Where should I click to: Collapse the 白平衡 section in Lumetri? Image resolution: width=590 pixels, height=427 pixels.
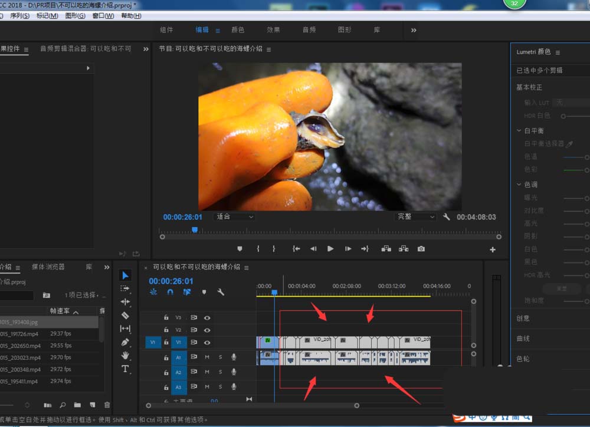(x=519, y=131)
